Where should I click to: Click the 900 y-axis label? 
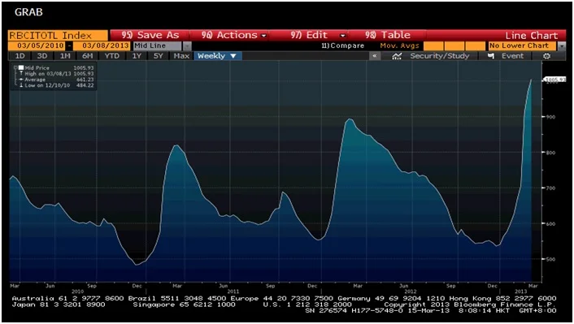(x=551, y=117)
